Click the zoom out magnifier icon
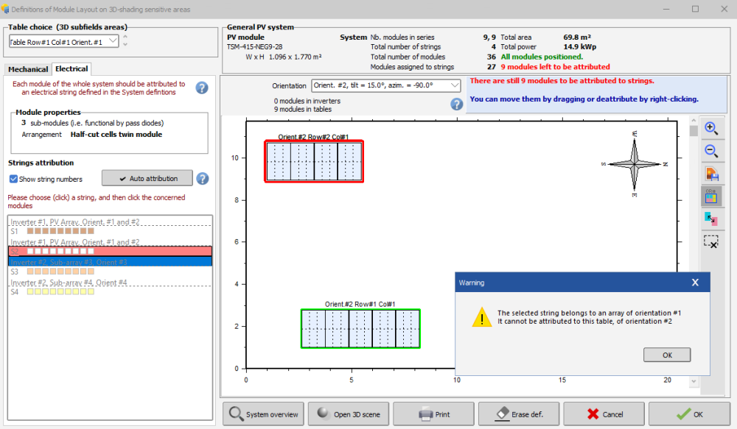Viewport: 737px width, 429px height. pos(711,151)
